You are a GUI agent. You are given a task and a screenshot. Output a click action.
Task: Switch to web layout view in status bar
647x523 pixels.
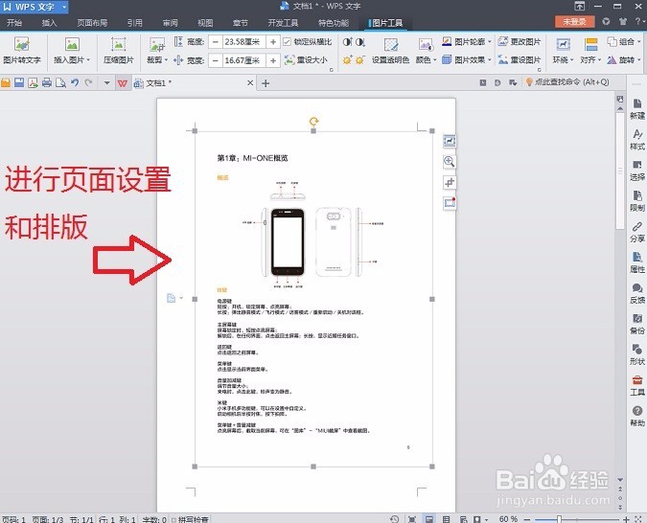tap(463, 519)
